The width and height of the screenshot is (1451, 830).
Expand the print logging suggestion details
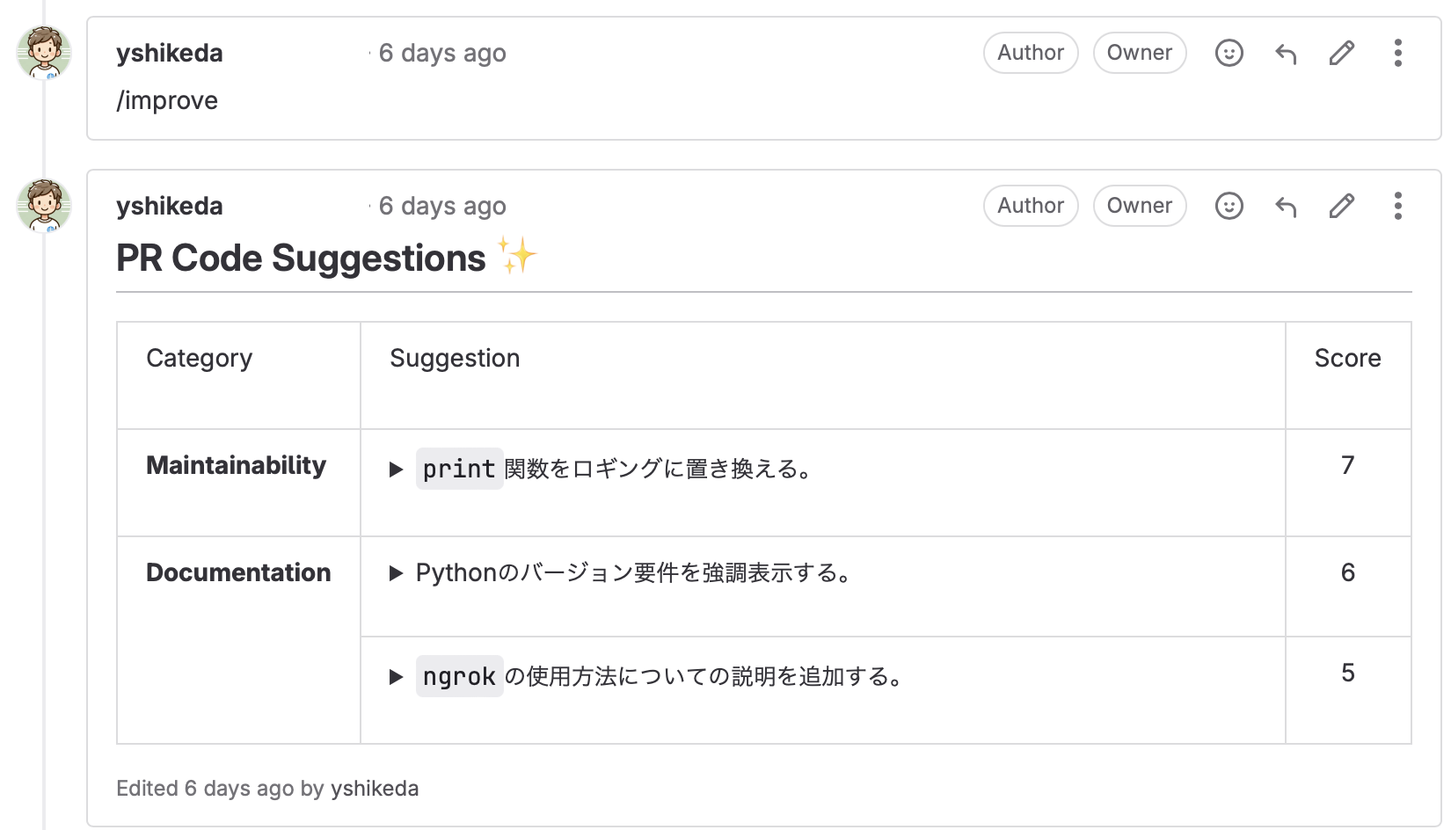point(395,469)
